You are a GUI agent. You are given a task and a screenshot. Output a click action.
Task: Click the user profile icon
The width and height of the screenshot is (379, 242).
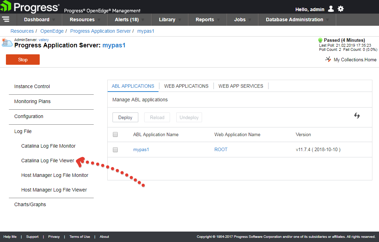point(331,9)
